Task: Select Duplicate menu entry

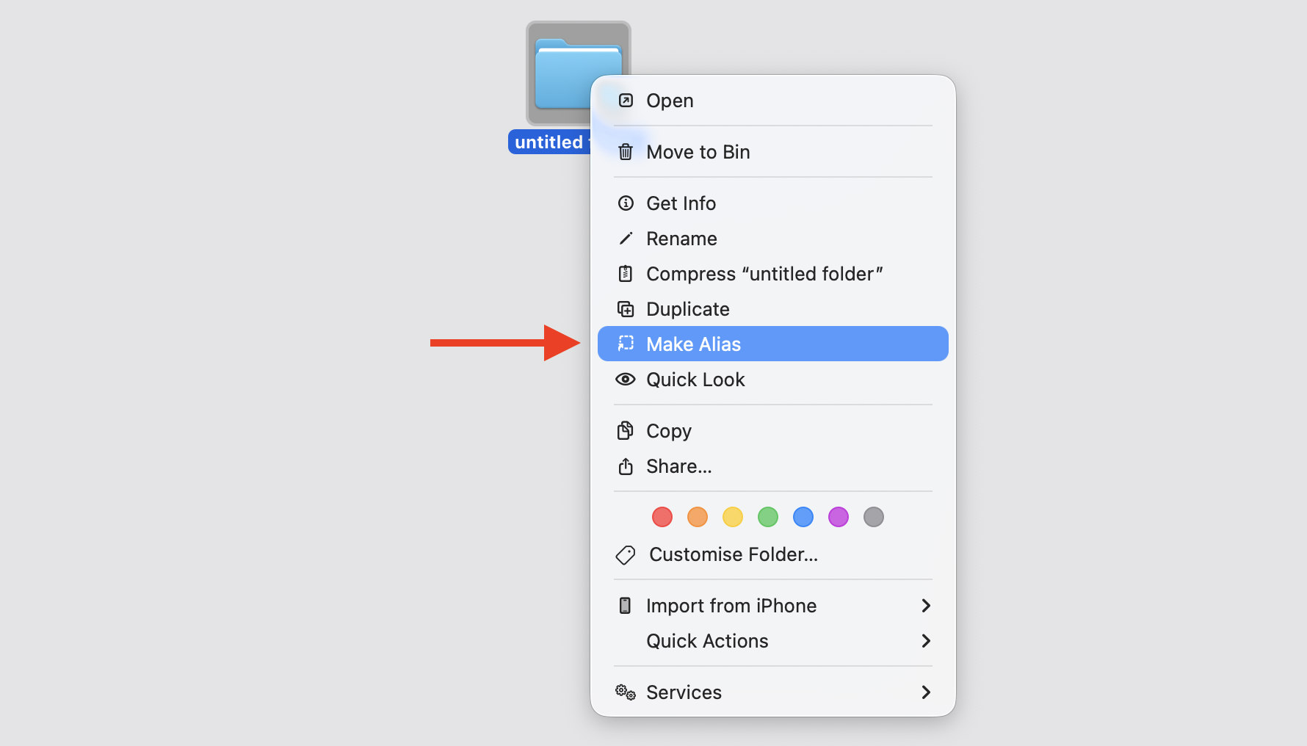Action: click(773, 309)
